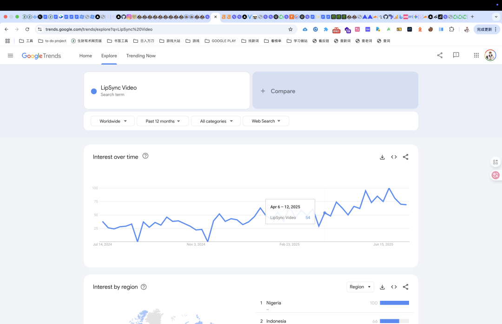Open the new tab plus button
The image size is (502, 324).
pyautogui.click(x=472, y=17)
